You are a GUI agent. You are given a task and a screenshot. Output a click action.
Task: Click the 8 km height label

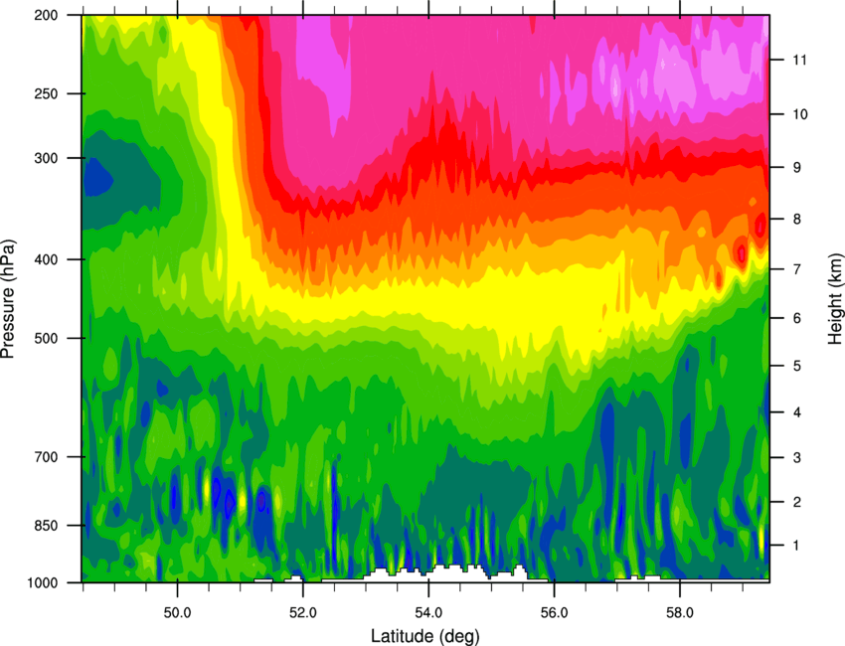pos(796,219)
